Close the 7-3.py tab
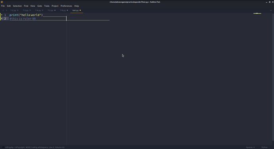Screen dimensions: 274x149 pos(30,10)
